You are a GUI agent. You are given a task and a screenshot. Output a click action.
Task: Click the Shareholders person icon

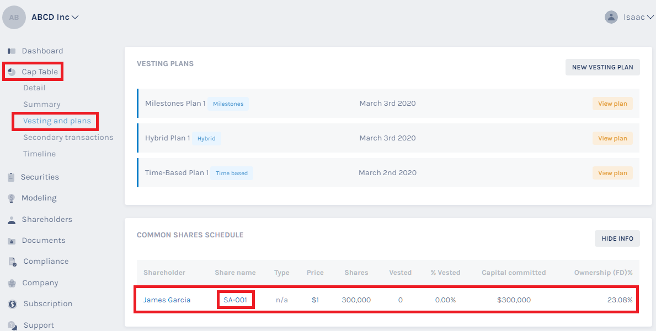click(12, 220)
